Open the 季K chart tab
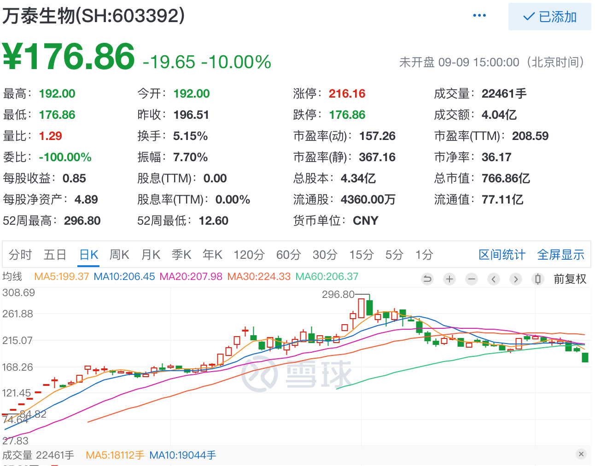The width and height of the screenshot is (595, 466). coord(181,255)
